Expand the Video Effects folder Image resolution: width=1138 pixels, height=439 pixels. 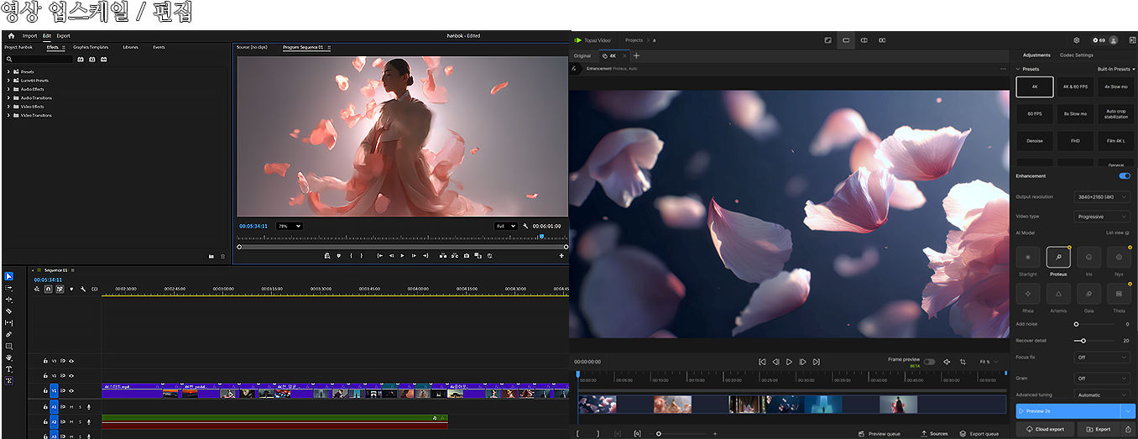tap(8, 107)
